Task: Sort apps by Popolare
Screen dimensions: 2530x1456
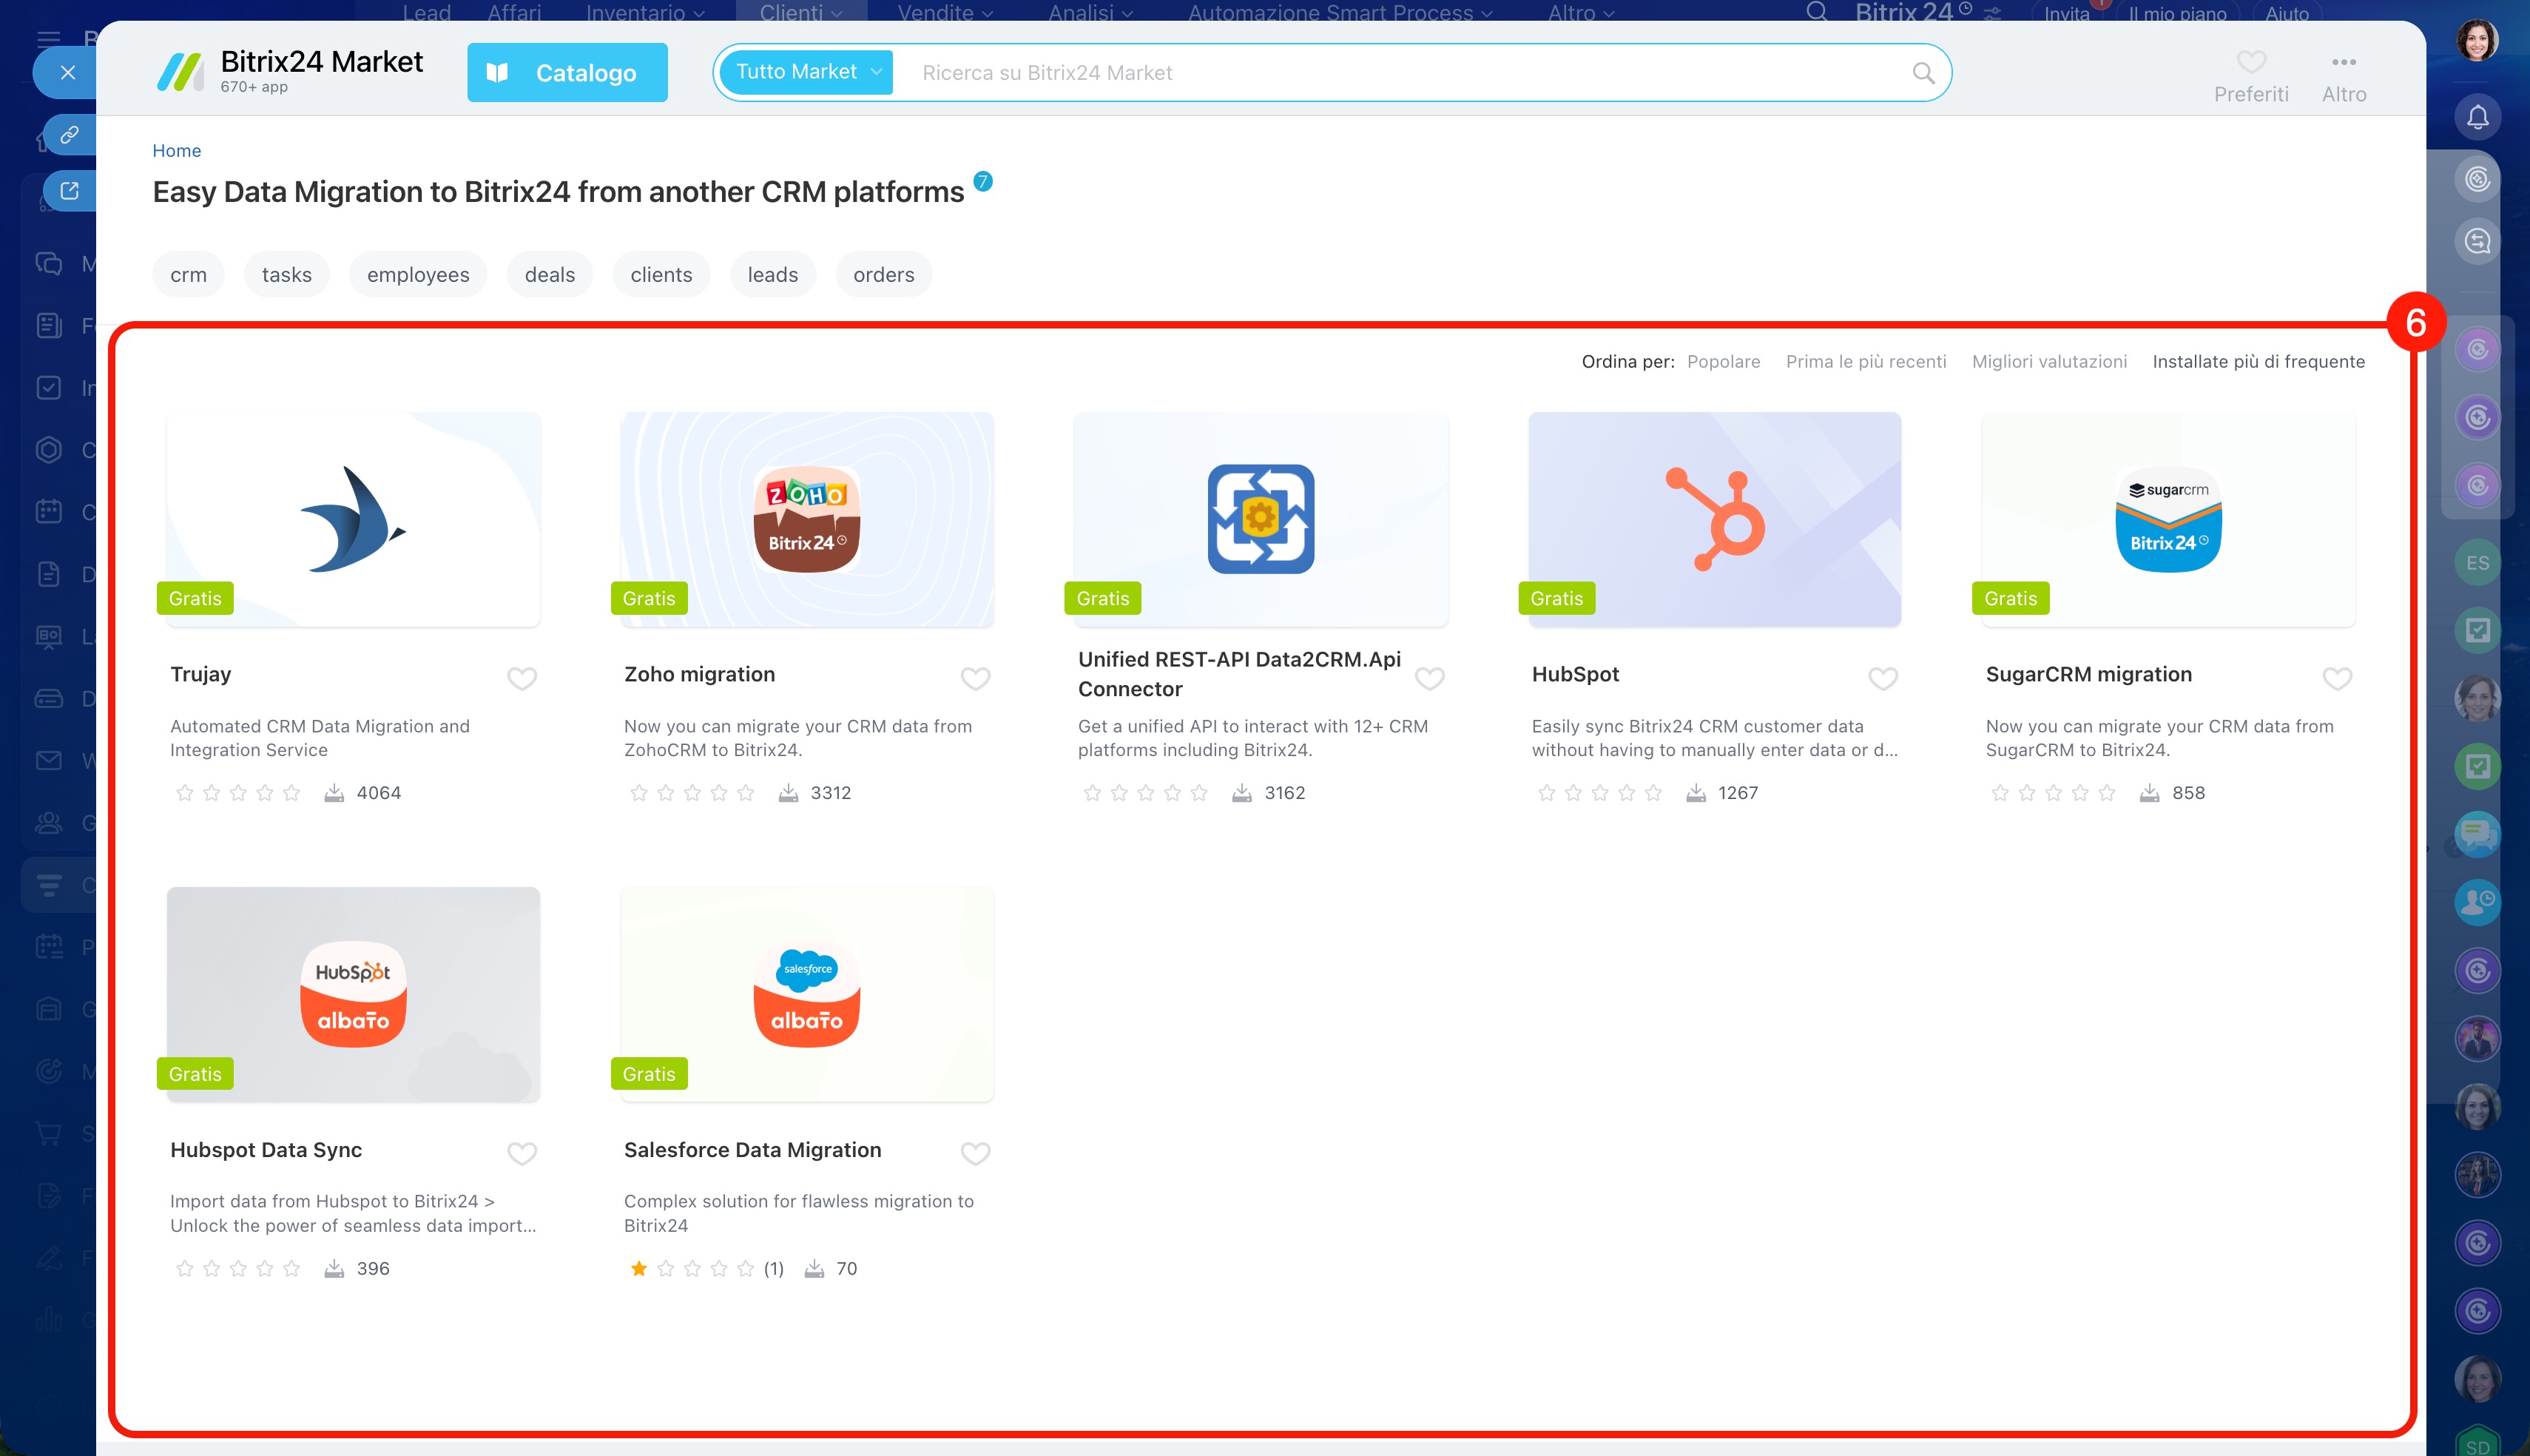Action: point(1724,362)
